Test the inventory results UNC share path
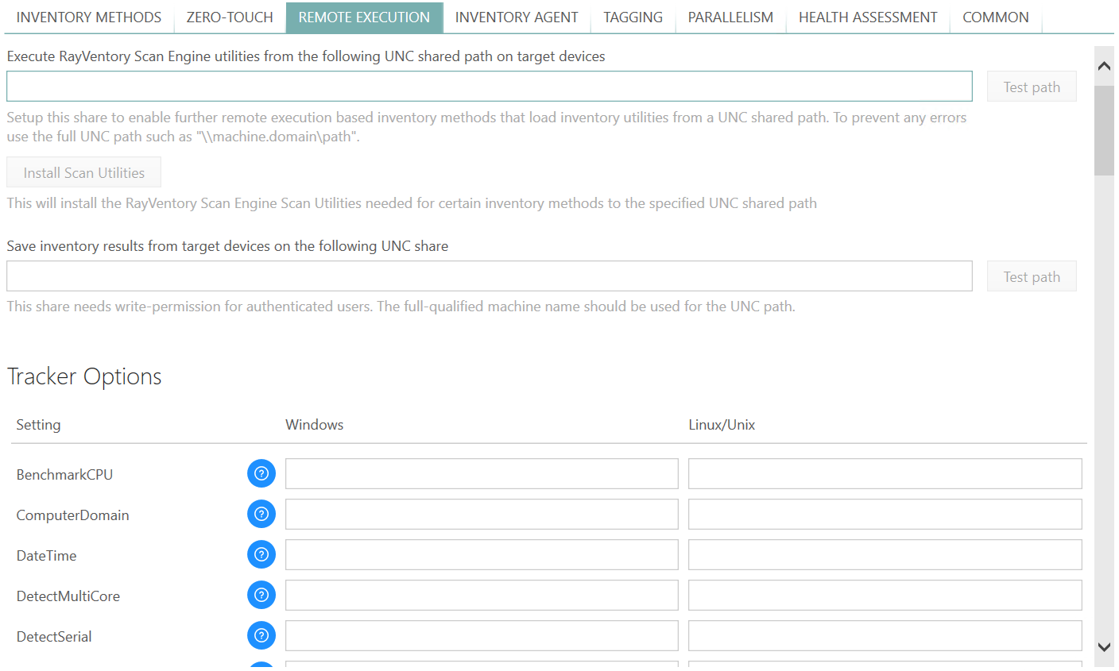Image resolution: width=1119 pixels, height=671 pixels. (1032, 276)
